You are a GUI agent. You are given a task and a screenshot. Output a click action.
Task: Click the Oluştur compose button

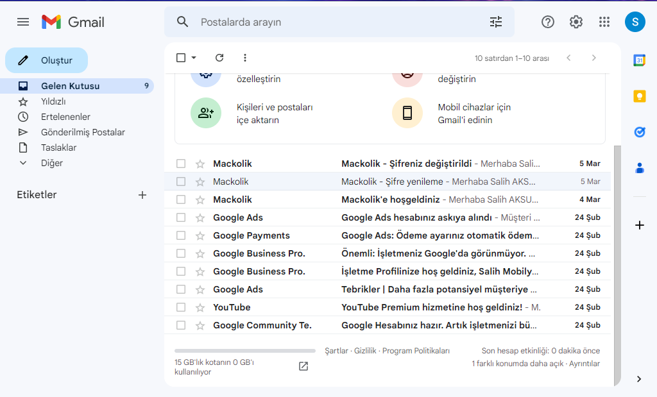[46, 60]
